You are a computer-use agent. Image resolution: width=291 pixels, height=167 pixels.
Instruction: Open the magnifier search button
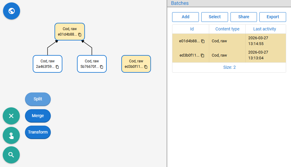11,155
